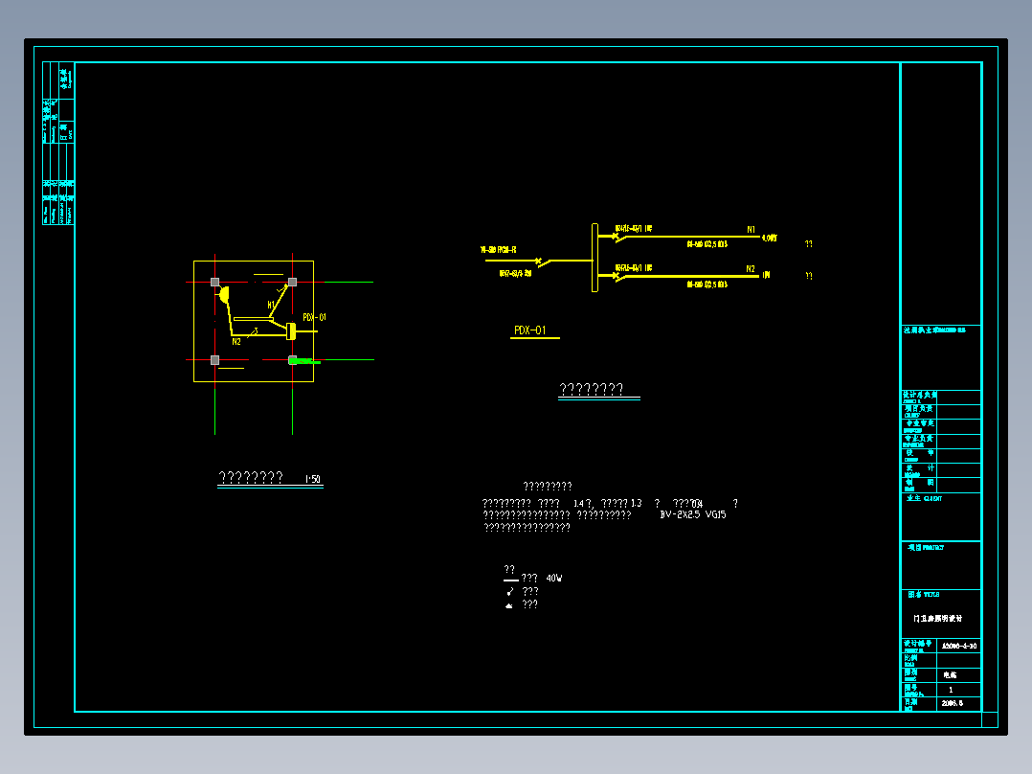Click the N1 label on the schematic
Viewport: 1032px width, 774px height.
pyautogui.click(x=751, y=230)
